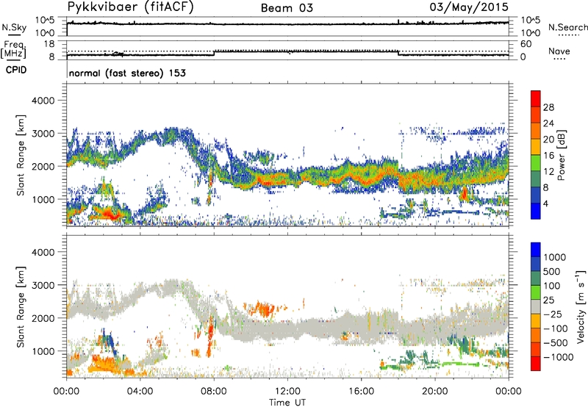This screenshot has height=407, width=588.
Task: Click the 4 label on power colorbar
Action: (546, 203)
